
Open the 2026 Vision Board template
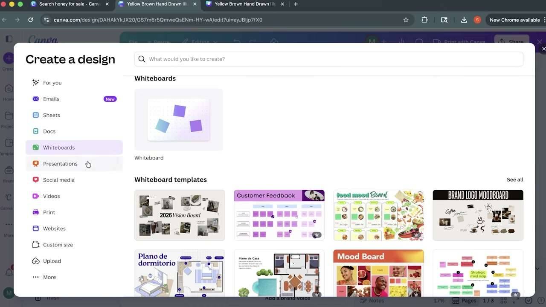click(x=180, y=215)
